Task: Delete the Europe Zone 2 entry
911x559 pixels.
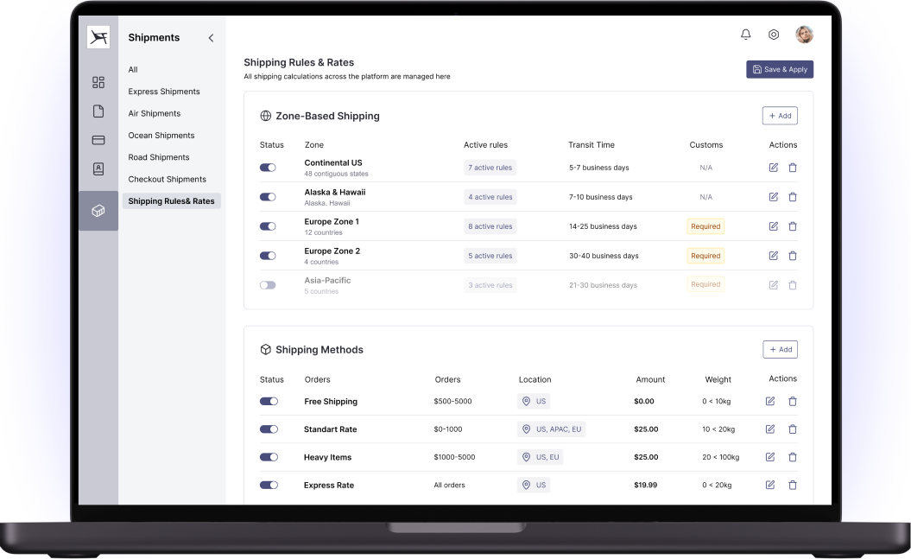Action: (x=793, y=255)
